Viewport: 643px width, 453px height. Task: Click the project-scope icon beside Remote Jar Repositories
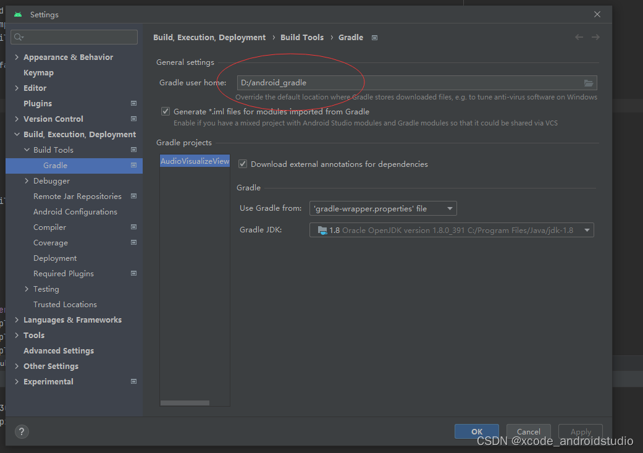pos(133,196)
